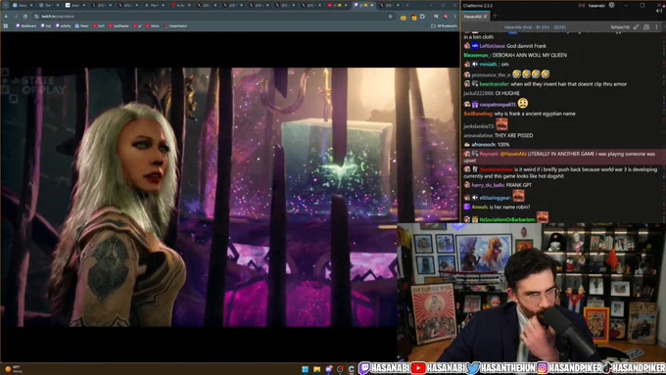Reload the Twitch page
The width and height of the screenshot is (666, 375).
(25, 16)
